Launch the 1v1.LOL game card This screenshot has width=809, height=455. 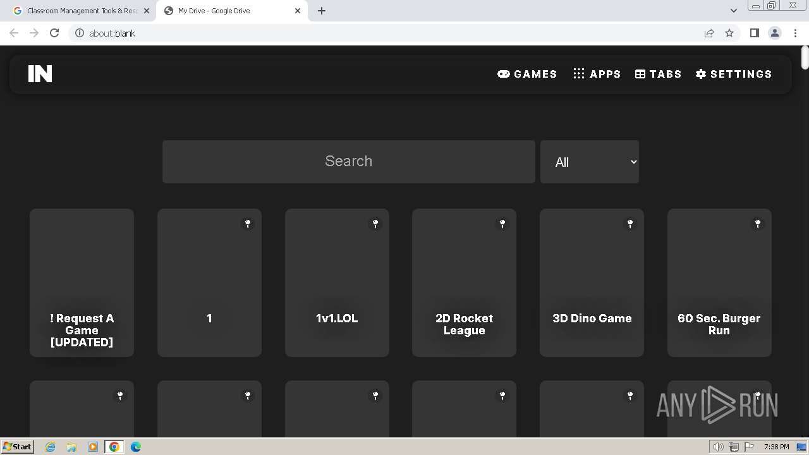point(337,282)
